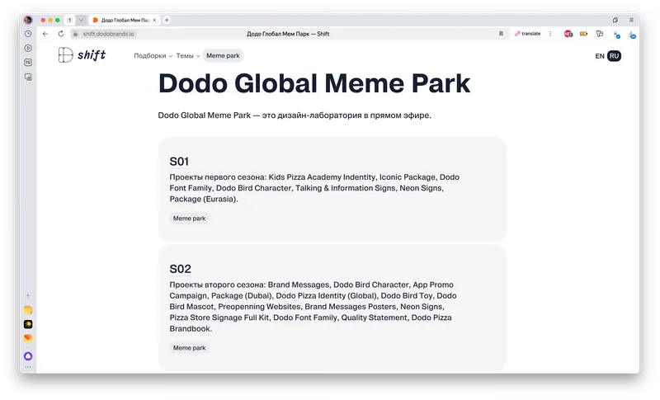Open the S02 card title
Image resolution: width=660 pixels, height=400 pixels.
180,269
